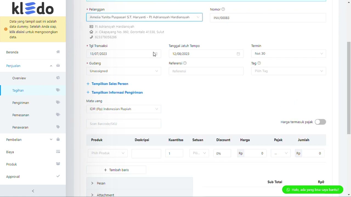Click the Overview pie chart icon

tap(58, 78)
